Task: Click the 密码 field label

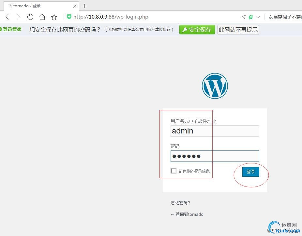Action: coord(175,146)
